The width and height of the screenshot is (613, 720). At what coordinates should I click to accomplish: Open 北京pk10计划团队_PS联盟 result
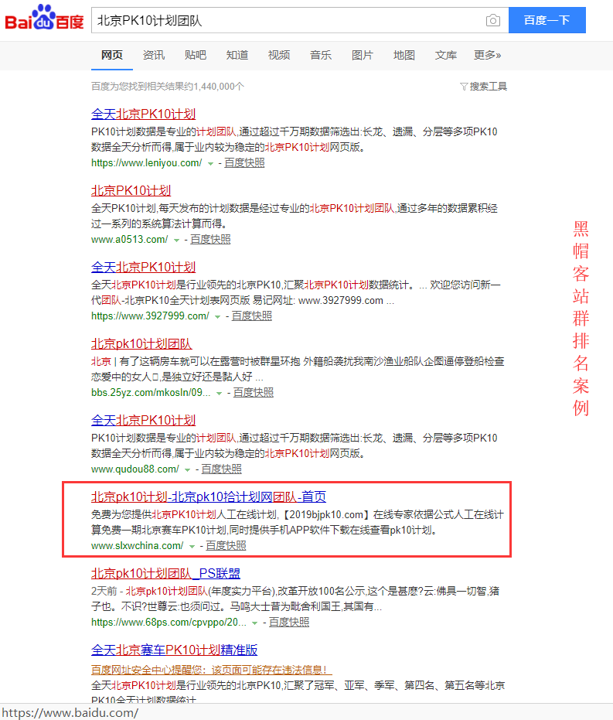click(x=165, y=574)
